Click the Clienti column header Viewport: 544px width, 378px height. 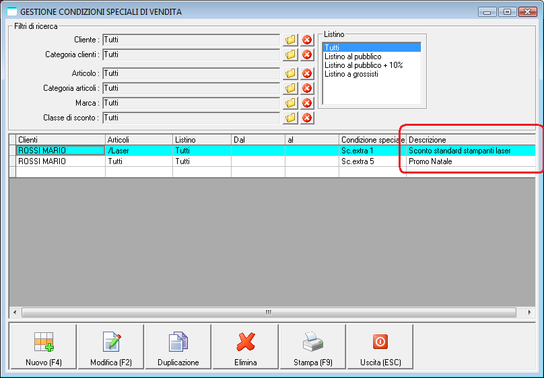61,140
